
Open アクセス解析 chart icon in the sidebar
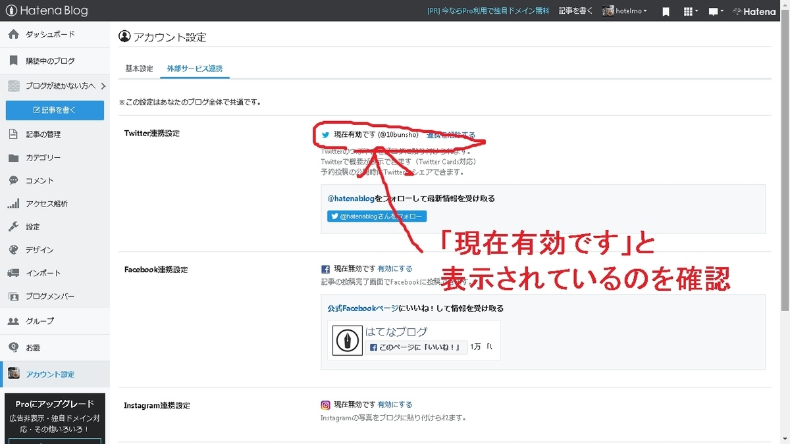coord(14,203)
